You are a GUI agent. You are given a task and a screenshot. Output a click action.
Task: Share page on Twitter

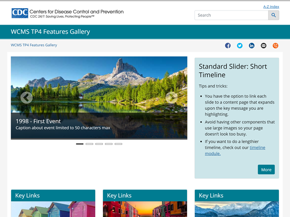[240, 46]
